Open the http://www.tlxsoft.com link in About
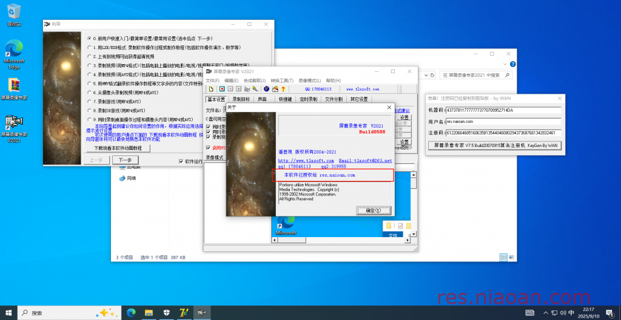 pyautogui.click(x=306, y=161)
